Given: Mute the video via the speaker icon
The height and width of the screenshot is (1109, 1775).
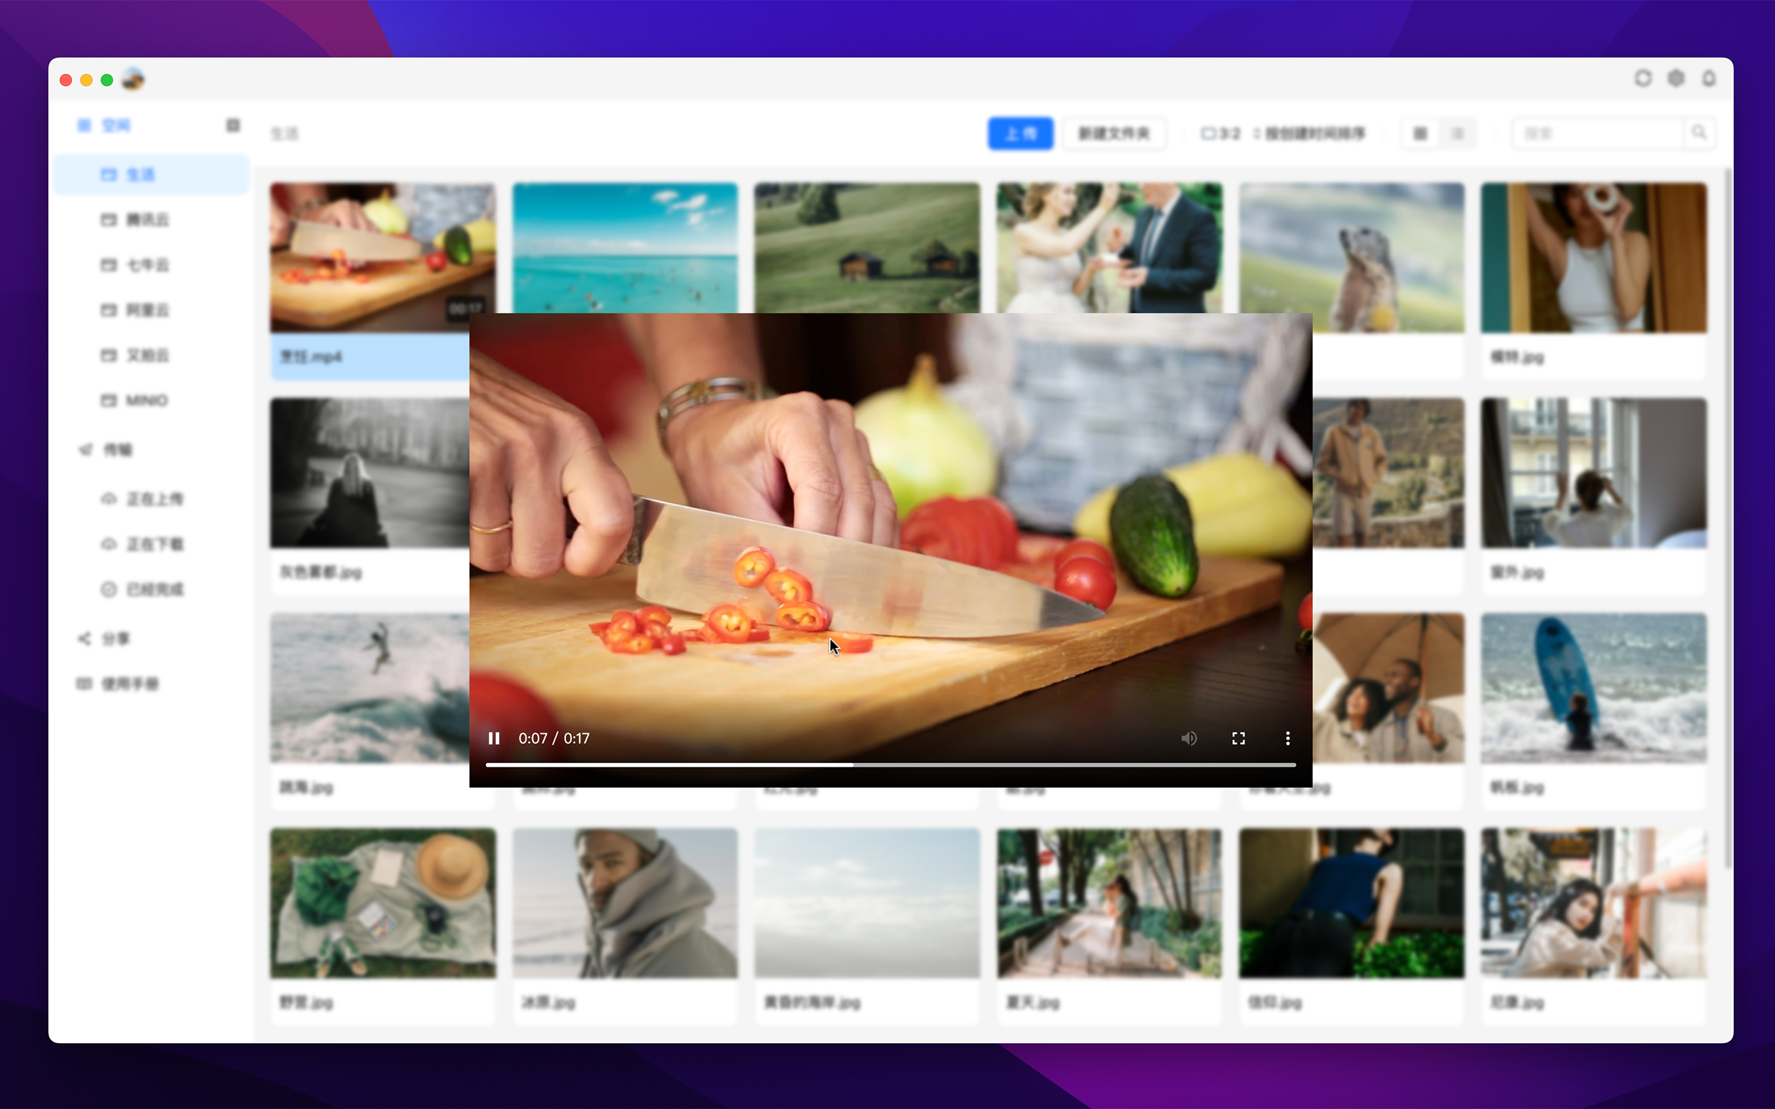Looking at the screenshot, I should coord(1190,739).
